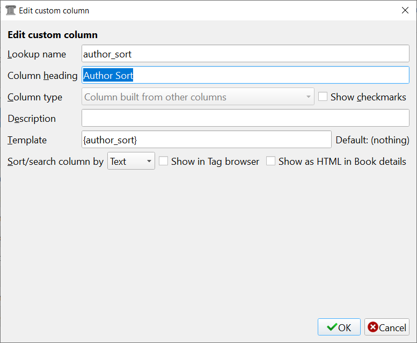
Task: Focus the Lookup name field containing author_sort
Action: click(x=245, y=54)
